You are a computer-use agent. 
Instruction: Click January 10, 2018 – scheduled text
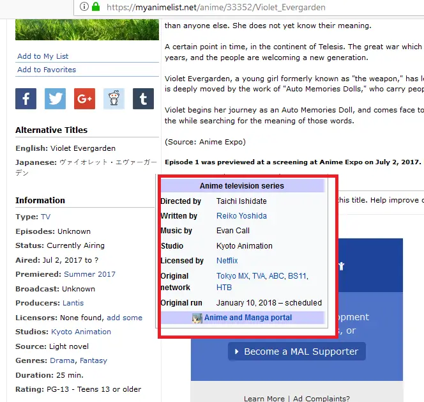click(x=269, y=303)
